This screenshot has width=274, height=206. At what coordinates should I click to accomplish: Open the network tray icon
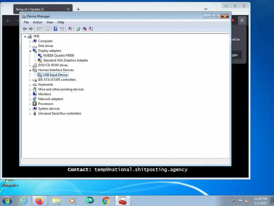234,201
